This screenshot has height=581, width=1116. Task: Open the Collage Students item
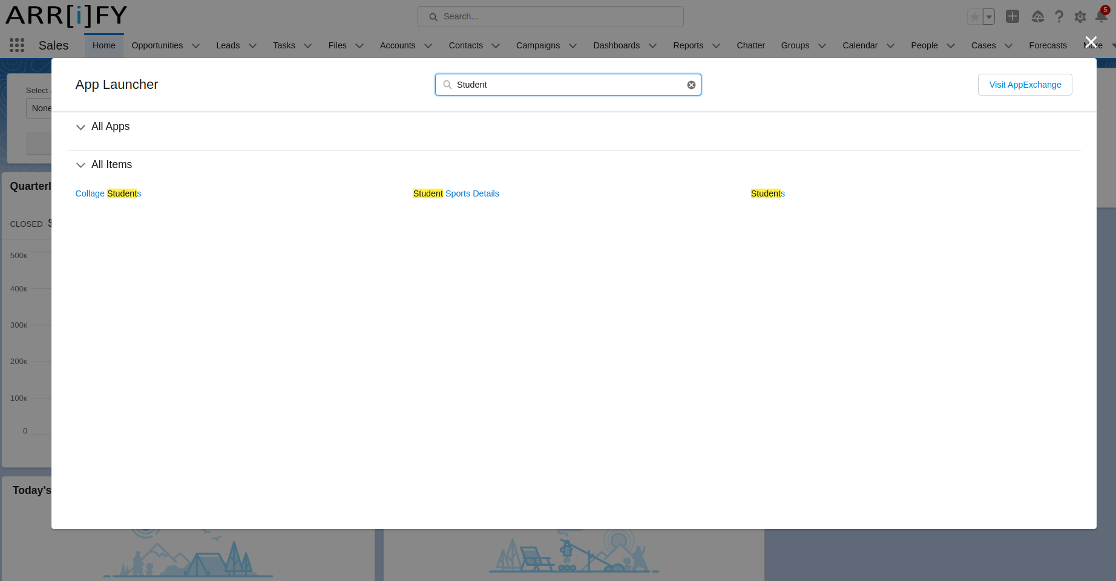(108, 193)
